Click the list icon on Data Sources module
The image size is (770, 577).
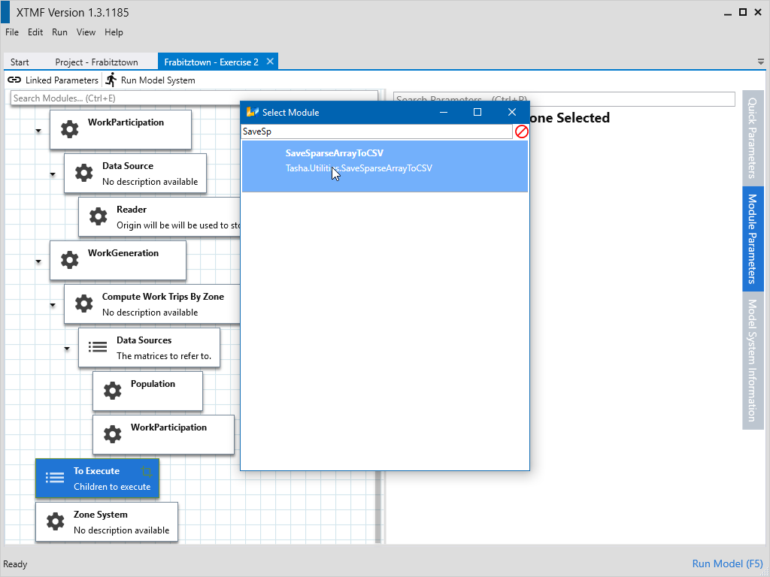tap(98, 347)
